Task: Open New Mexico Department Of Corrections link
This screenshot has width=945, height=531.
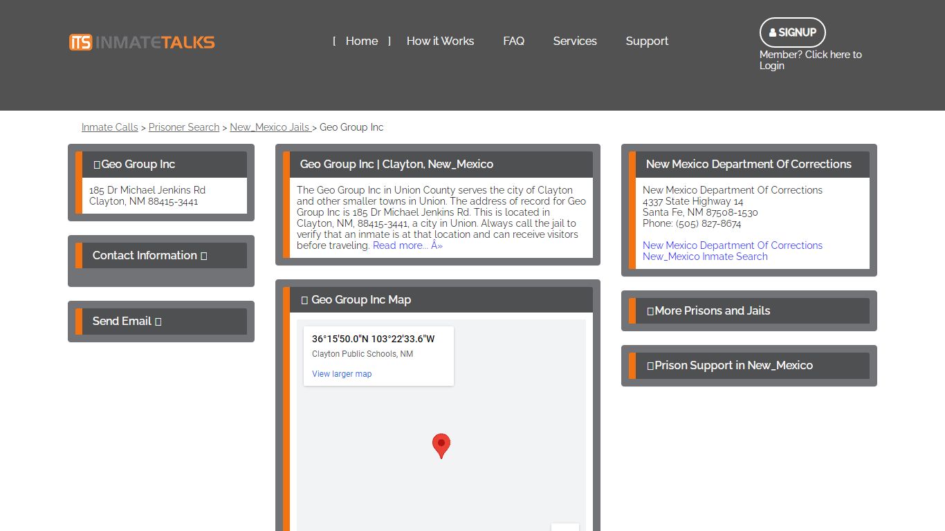Action: pos(733,245)
